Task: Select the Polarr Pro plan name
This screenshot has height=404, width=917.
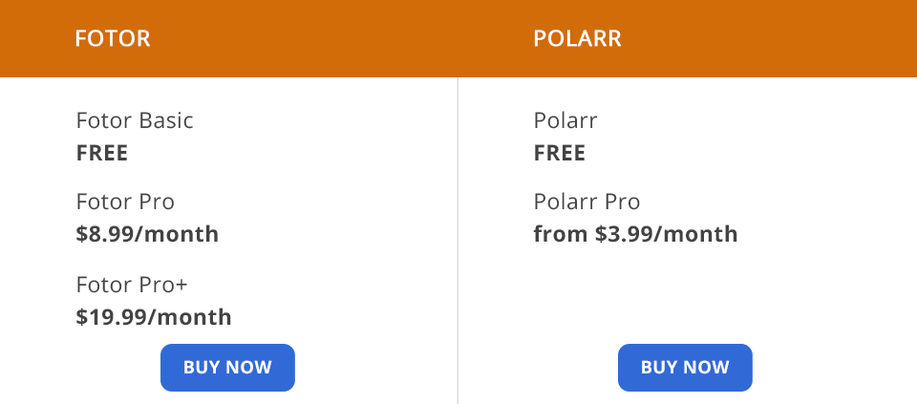Action: 586,202
